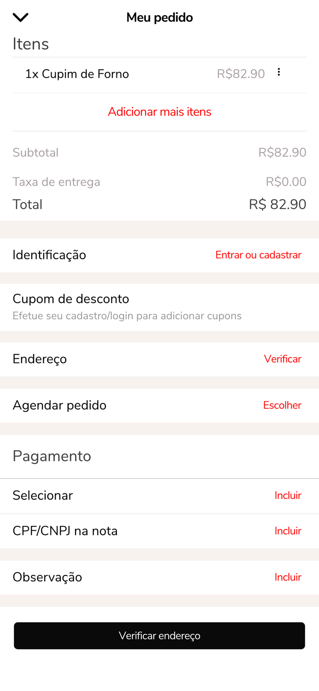Select the Taxa de entrega line
Viewport: 319px width, 691px height.
point(56,182)
